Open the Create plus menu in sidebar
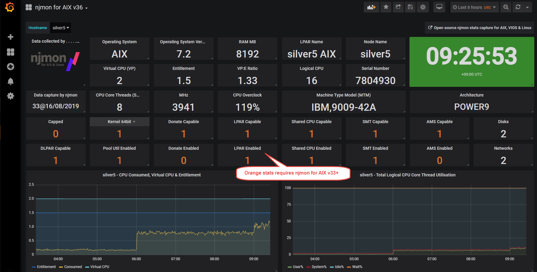This screenshot has width=537, height=272. pyautogui.click(x=11, y=37)
